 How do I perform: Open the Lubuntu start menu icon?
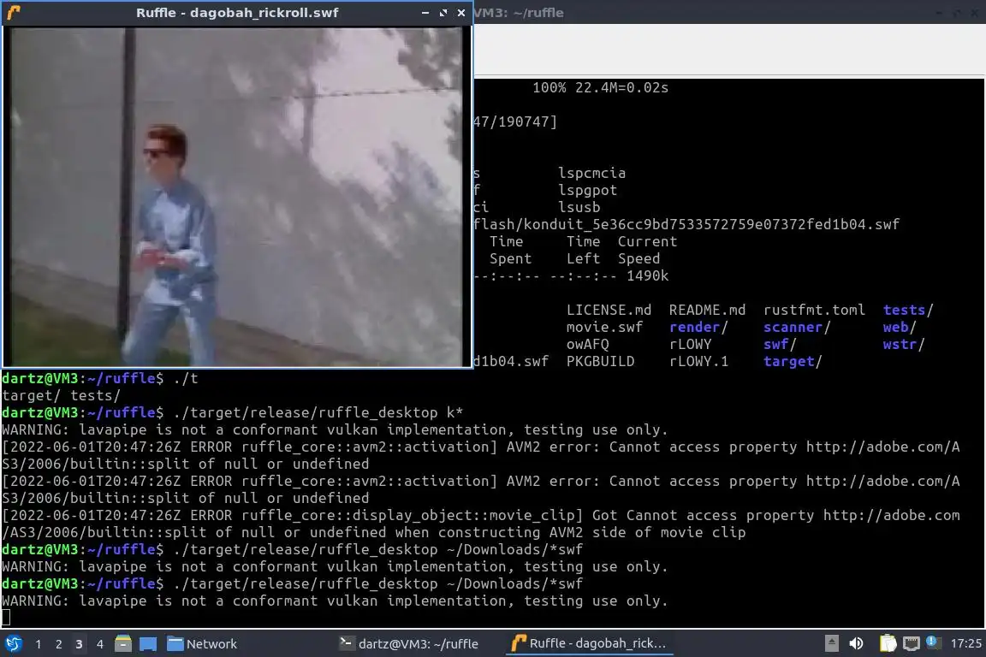13,643
